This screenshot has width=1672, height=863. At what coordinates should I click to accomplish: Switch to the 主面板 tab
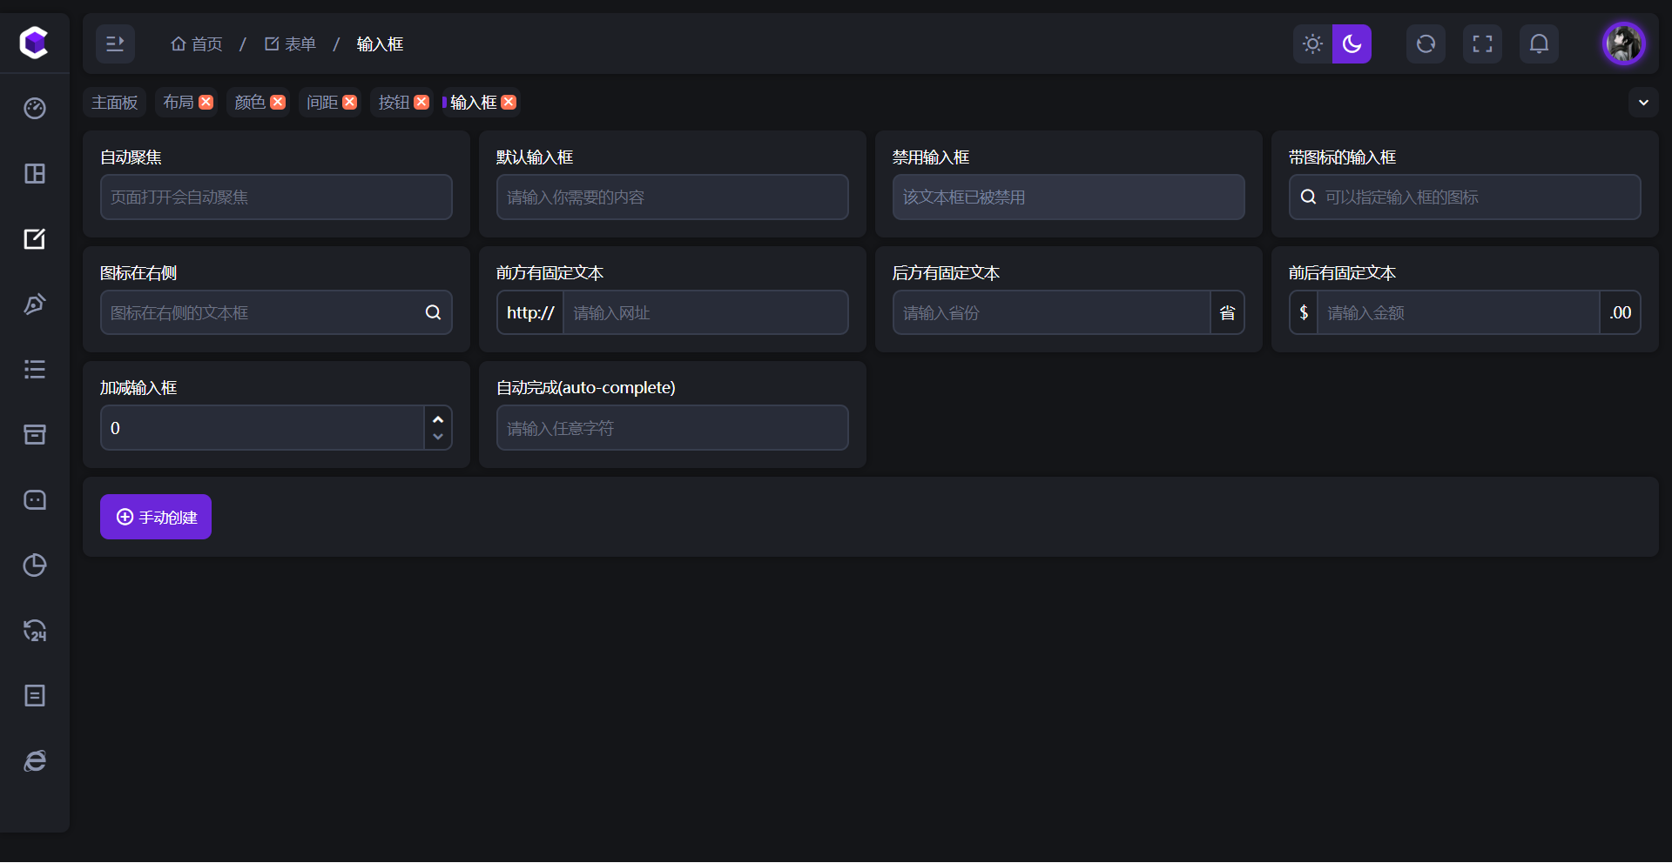[114, 103]
